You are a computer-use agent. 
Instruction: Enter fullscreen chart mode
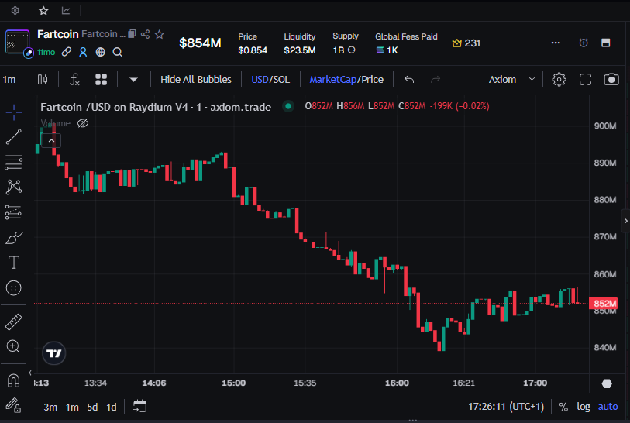[x=585, y=80]
